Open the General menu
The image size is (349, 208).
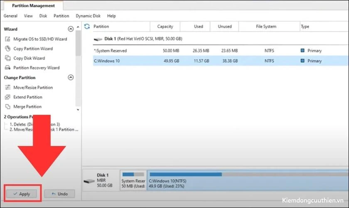10,16
